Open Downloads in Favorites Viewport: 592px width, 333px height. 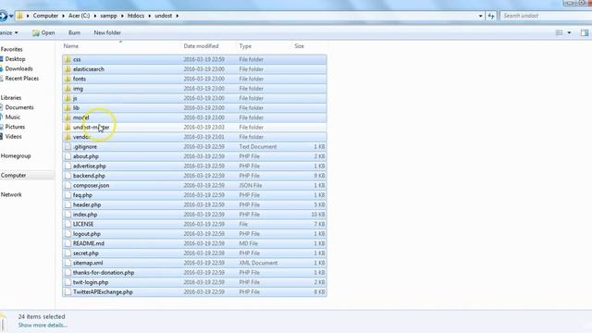tap(18, 68)
